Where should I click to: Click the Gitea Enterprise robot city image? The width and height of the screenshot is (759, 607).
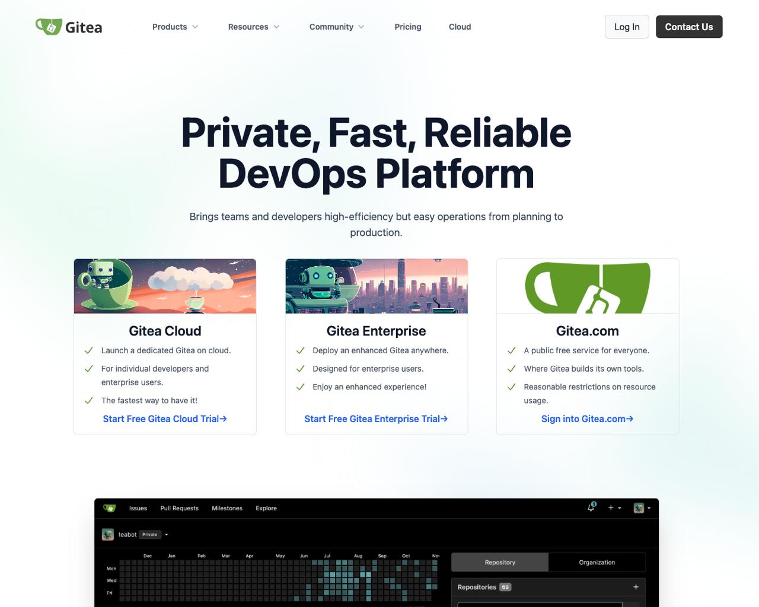[377, 286]
